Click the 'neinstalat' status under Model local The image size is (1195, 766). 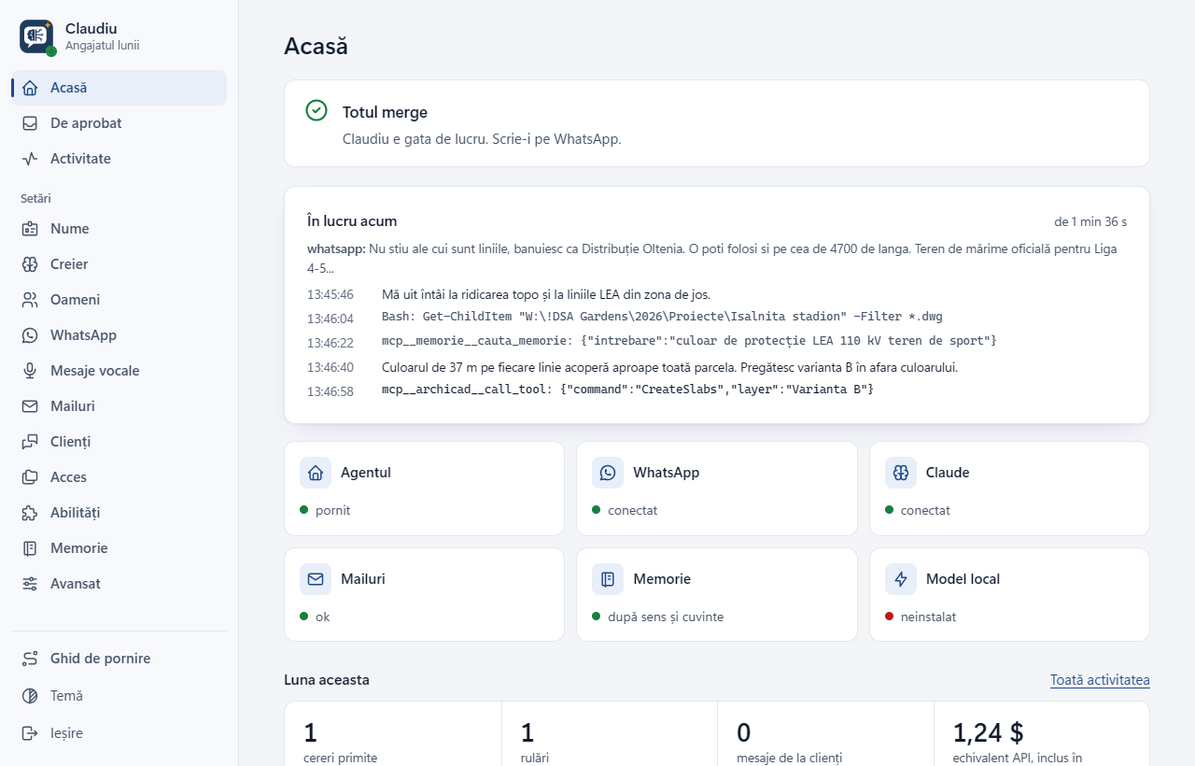(x=928, y=617)
